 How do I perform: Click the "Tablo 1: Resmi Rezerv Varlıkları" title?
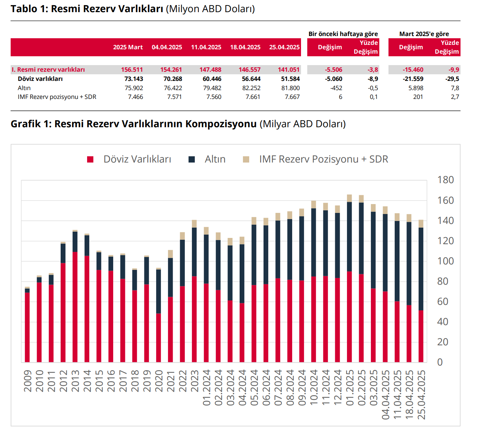87,9
